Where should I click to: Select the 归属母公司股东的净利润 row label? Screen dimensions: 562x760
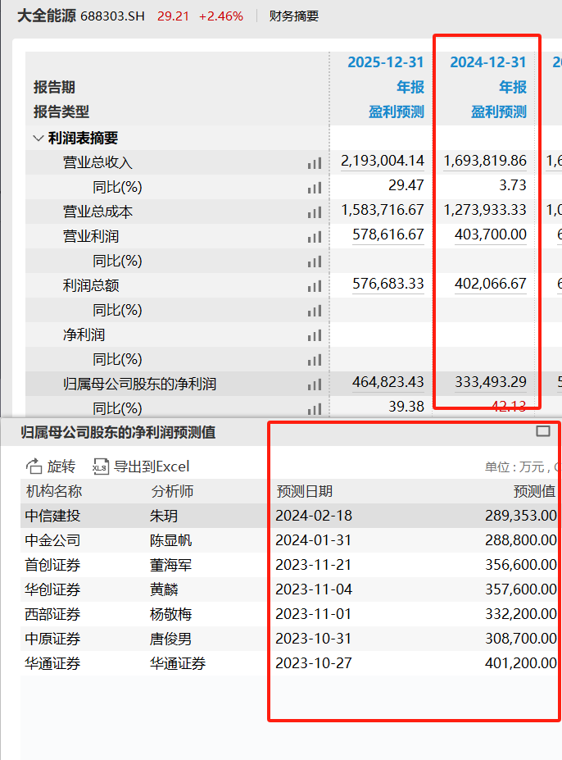[x=139, y=385]
